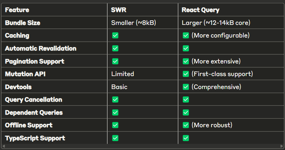Click the horizontal scrollbar track
Viewport: 285px width, 150px height.
point(142,146)
